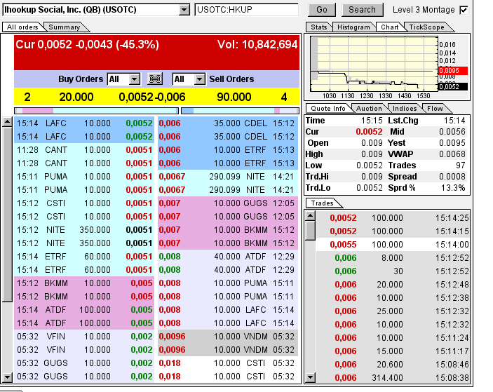The height and width of the screenshot is (392, 493).
Task: Expand the Buy Orders 'All' dropdown
Action: pos(135,79)
